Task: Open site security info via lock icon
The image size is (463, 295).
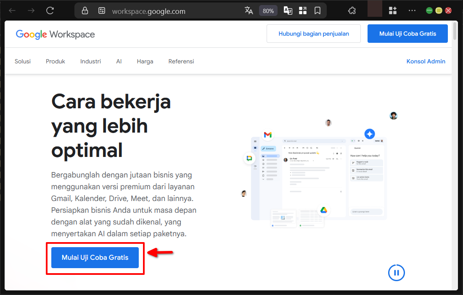Action: [x=85, y=11]
